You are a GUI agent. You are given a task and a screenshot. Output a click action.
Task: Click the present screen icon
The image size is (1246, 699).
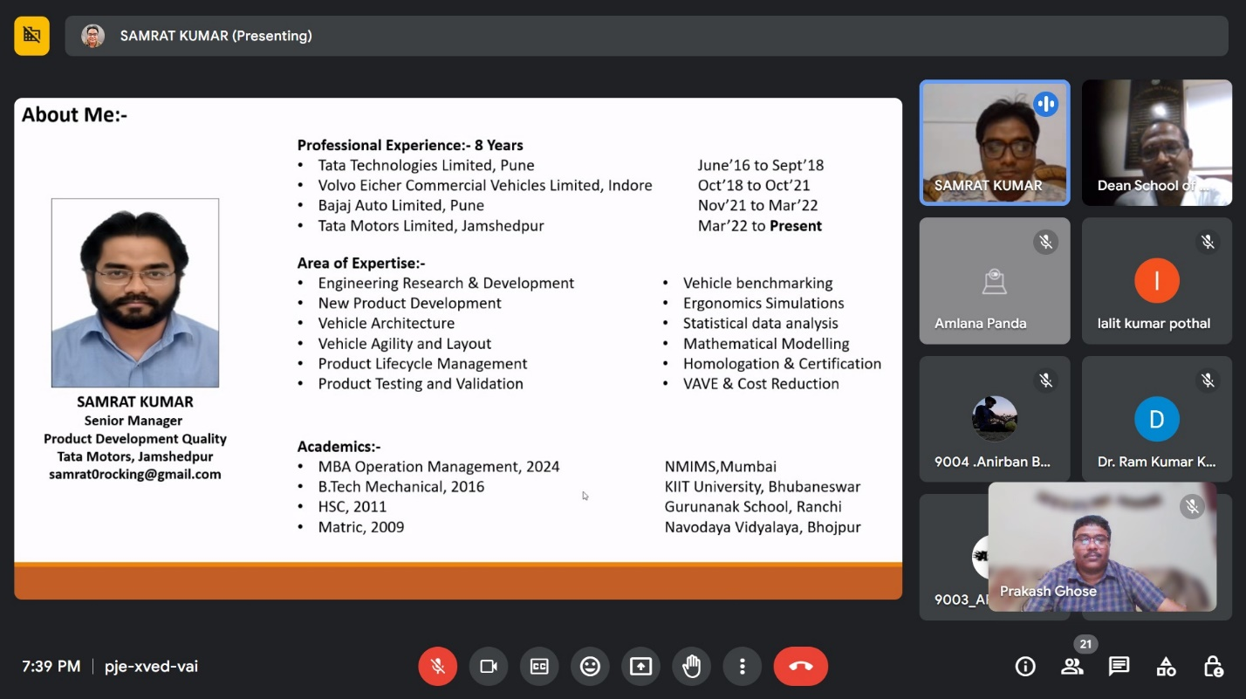(x=640, y=667)
